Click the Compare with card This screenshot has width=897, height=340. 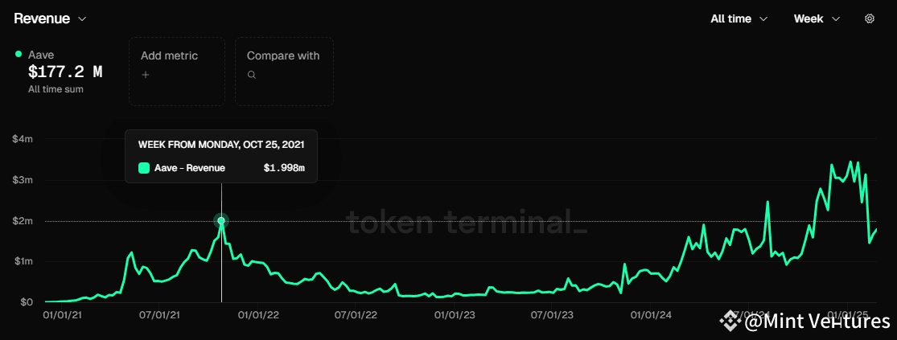coord(284,71)
